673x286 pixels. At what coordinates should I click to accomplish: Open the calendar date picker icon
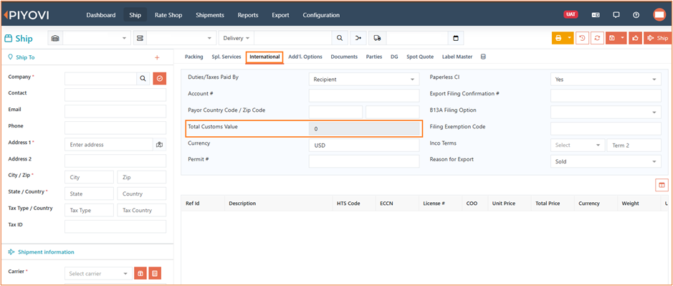tap(456, 38)
